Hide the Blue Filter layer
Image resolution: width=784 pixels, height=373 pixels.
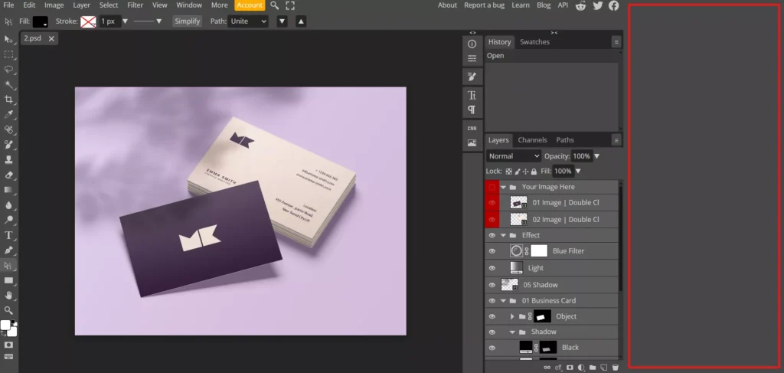click(492, 251)
